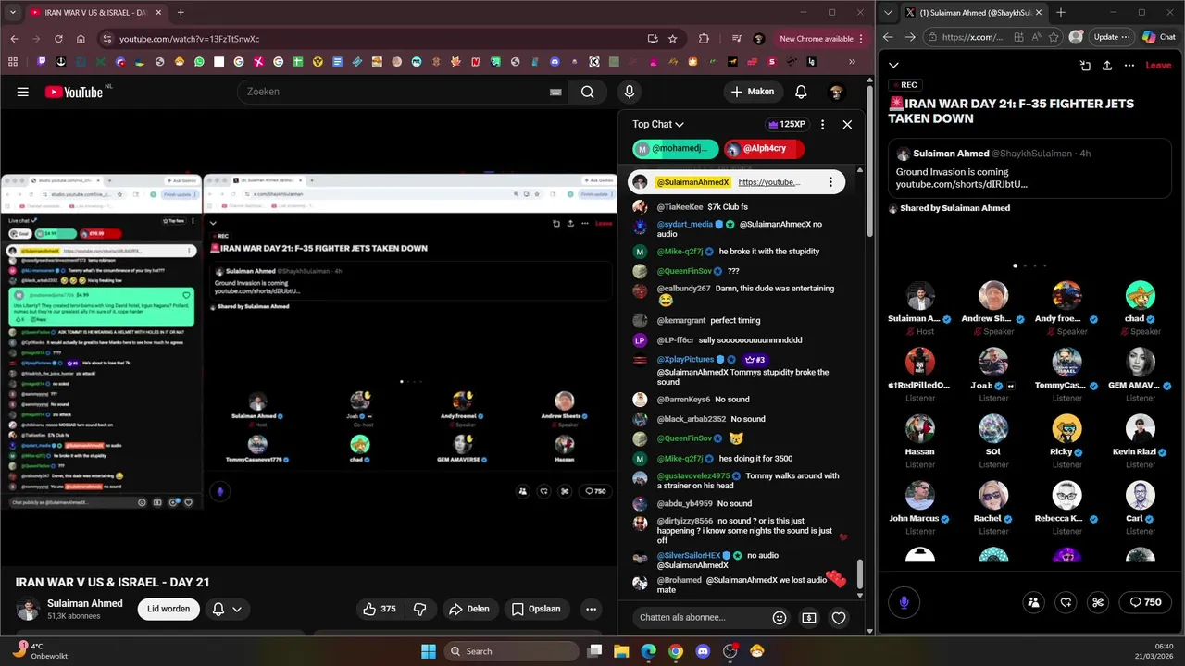Open YouTube account avatar menu

coord(836,92)
